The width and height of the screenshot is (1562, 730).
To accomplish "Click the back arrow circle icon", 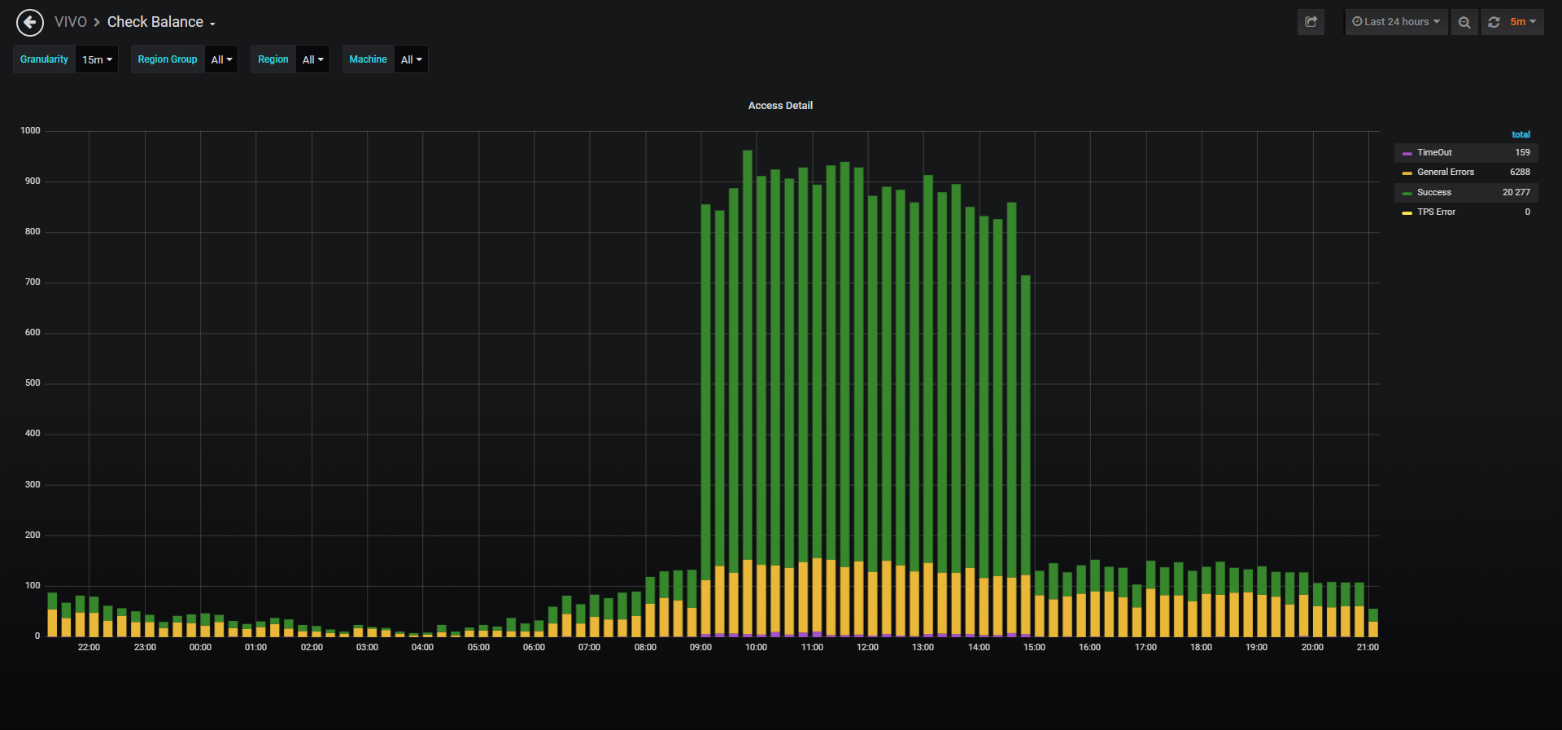I will click(x=30, y=22).
